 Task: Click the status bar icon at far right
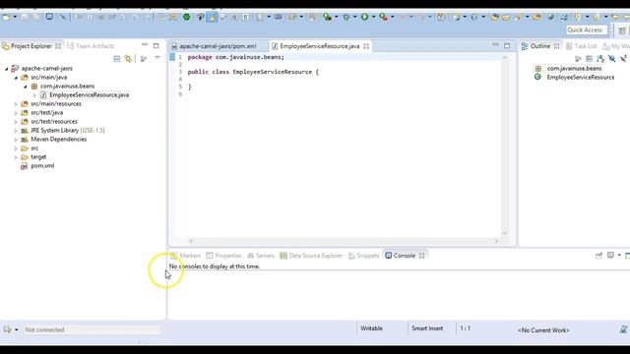pos(623,329)
